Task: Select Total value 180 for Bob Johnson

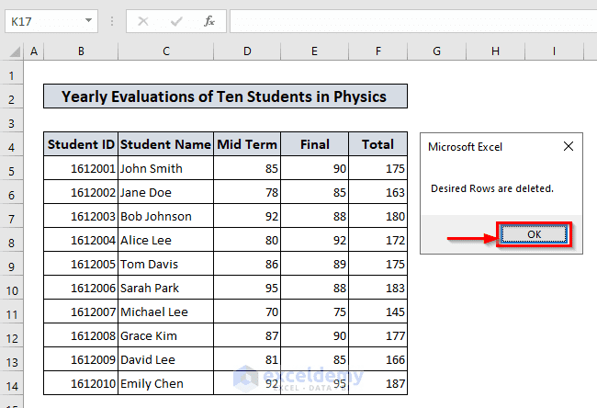Action: click(378, 216)
